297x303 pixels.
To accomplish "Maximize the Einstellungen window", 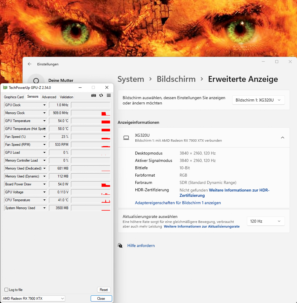I will click(x=277, y=62).
